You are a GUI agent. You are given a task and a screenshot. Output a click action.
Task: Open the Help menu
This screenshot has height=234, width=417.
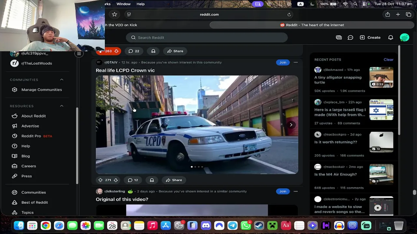[x=140, y=4]
